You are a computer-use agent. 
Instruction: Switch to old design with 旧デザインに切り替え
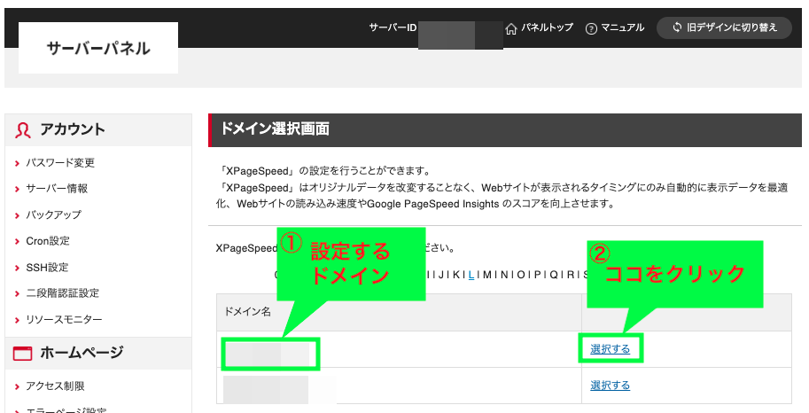[x=723, y=27]
